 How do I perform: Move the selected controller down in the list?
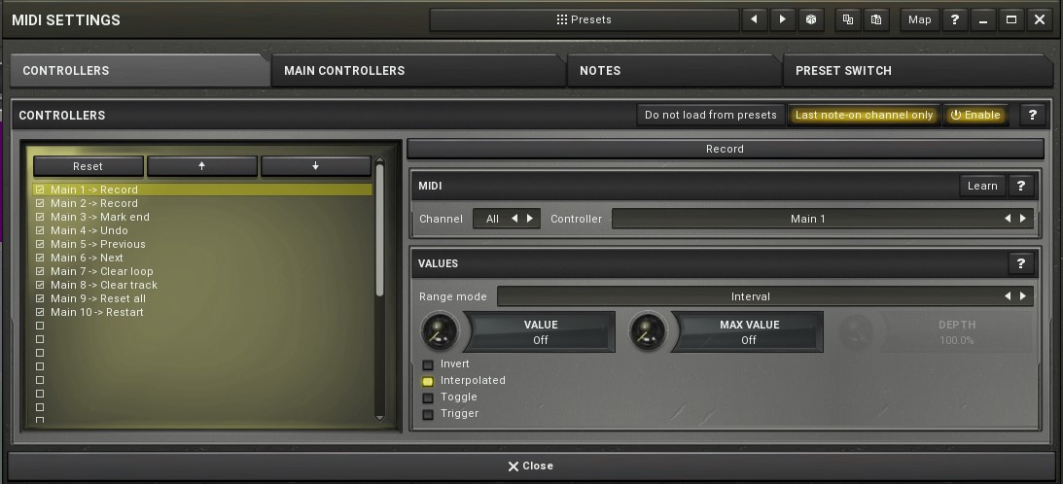click(316, 166)
